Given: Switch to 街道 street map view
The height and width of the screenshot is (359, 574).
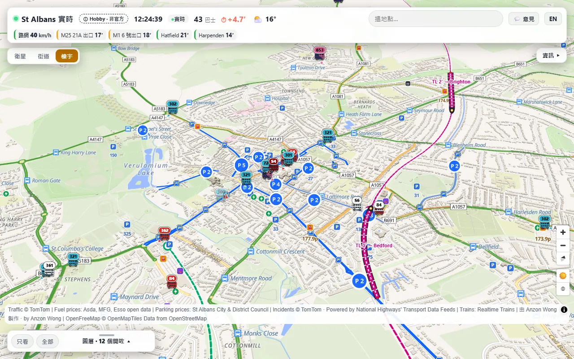Looking at the screenshot, I should [43, 56].
